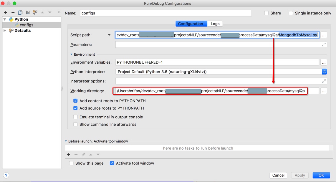Open Python interpreter dropdown

click(x=324, y=72)
